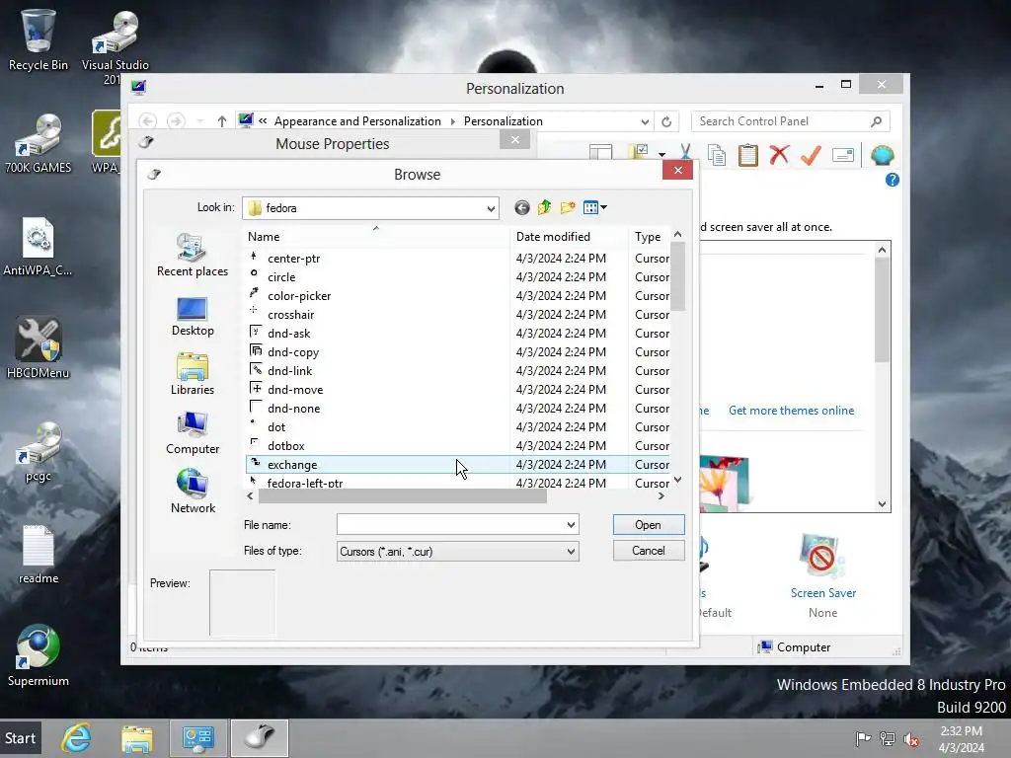Open the Supermium desktop shortcut
Screen dimensions: 1011x758
point(38,655)
